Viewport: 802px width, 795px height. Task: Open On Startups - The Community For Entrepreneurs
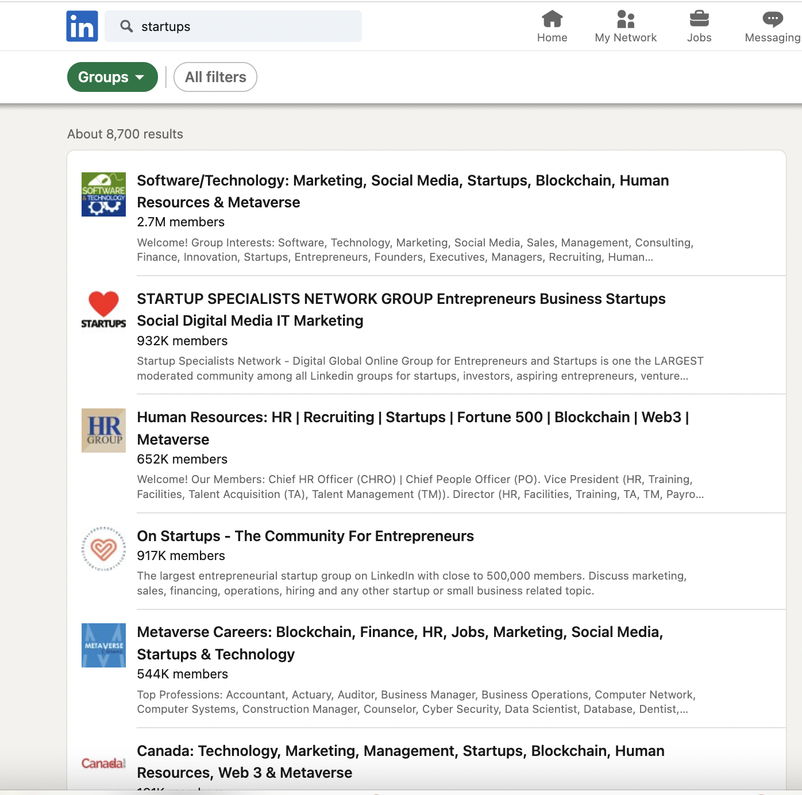[305, 536]
